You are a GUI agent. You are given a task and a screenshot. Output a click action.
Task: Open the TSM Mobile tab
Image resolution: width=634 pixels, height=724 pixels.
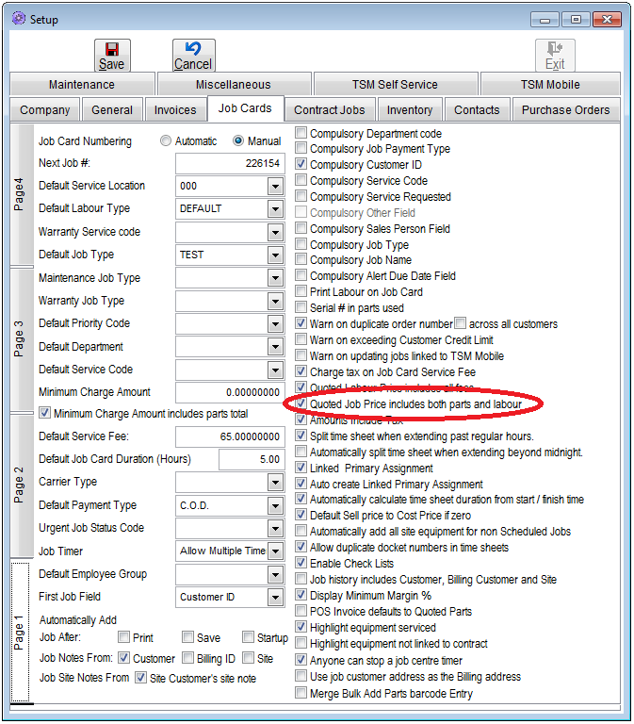tap(550, 85)
